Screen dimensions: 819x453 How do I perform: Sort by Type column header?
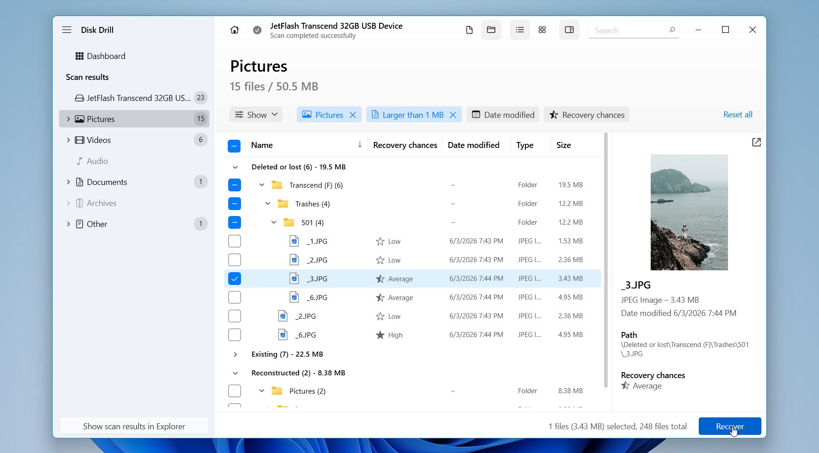point(525,145)
